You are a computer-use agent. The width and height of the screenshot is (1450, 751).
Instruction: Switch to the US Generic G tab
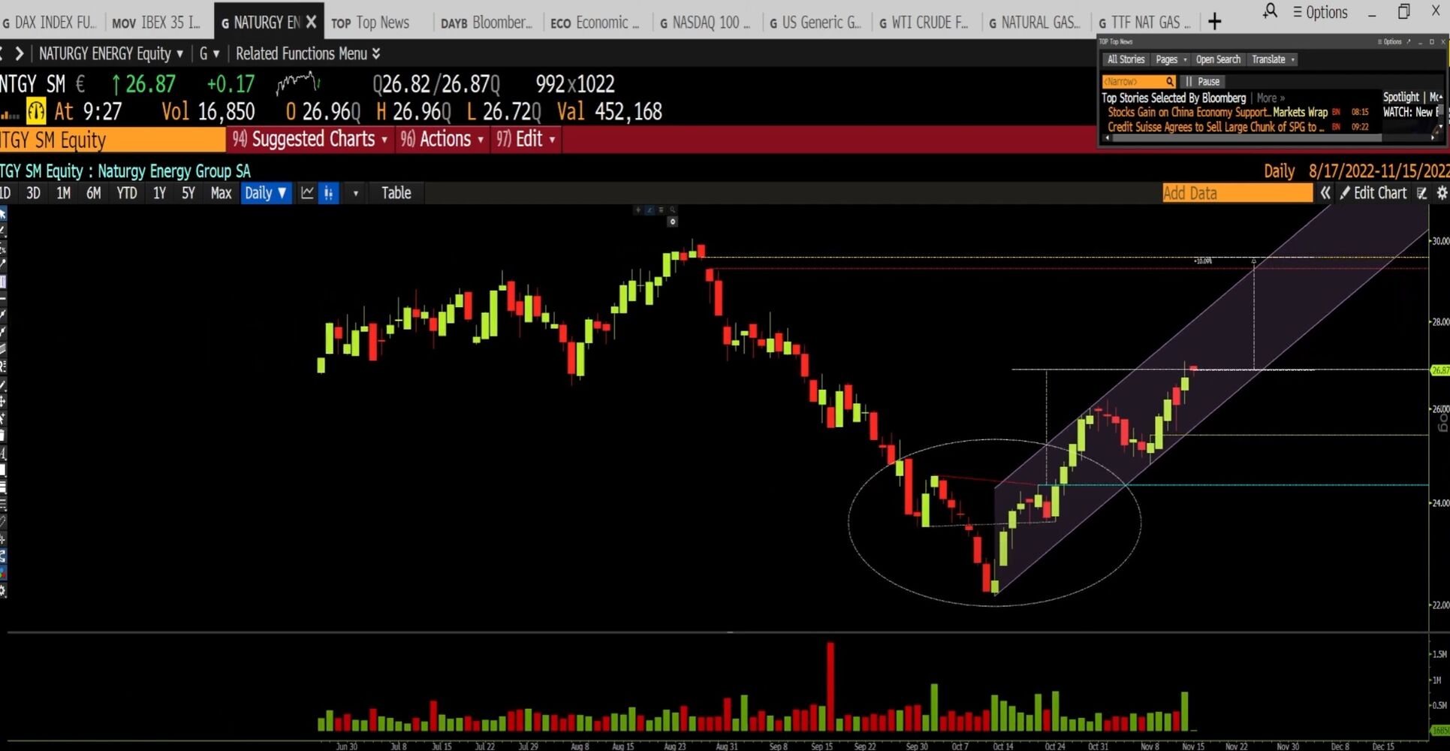tap(815, 23)
